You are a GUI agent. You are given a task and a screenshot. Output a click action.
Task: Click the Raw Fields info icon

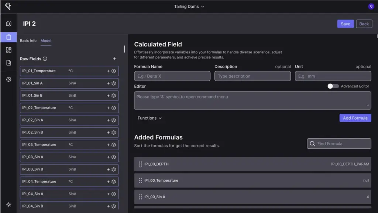(45, 59)
